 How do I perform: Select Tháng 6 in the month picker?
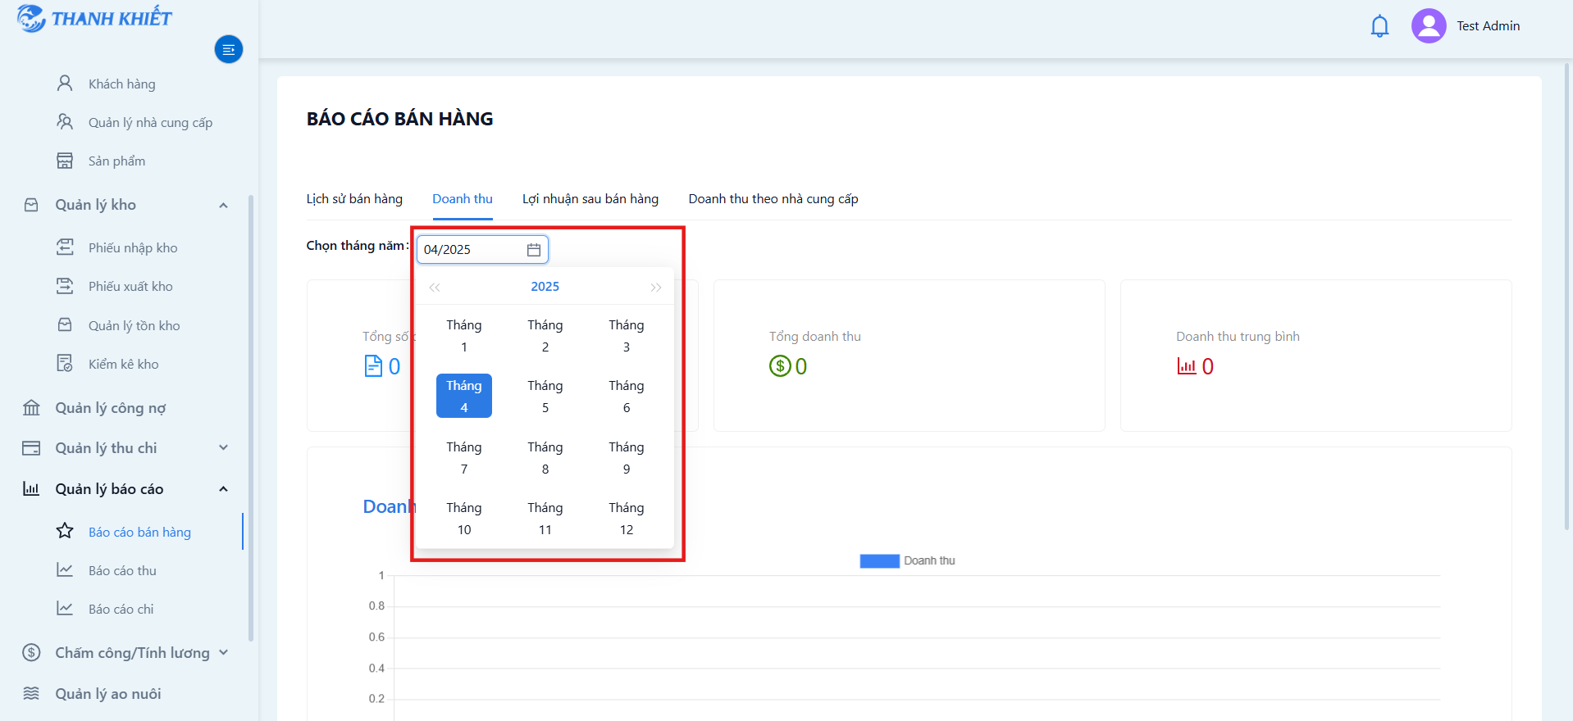coord(627,397)
